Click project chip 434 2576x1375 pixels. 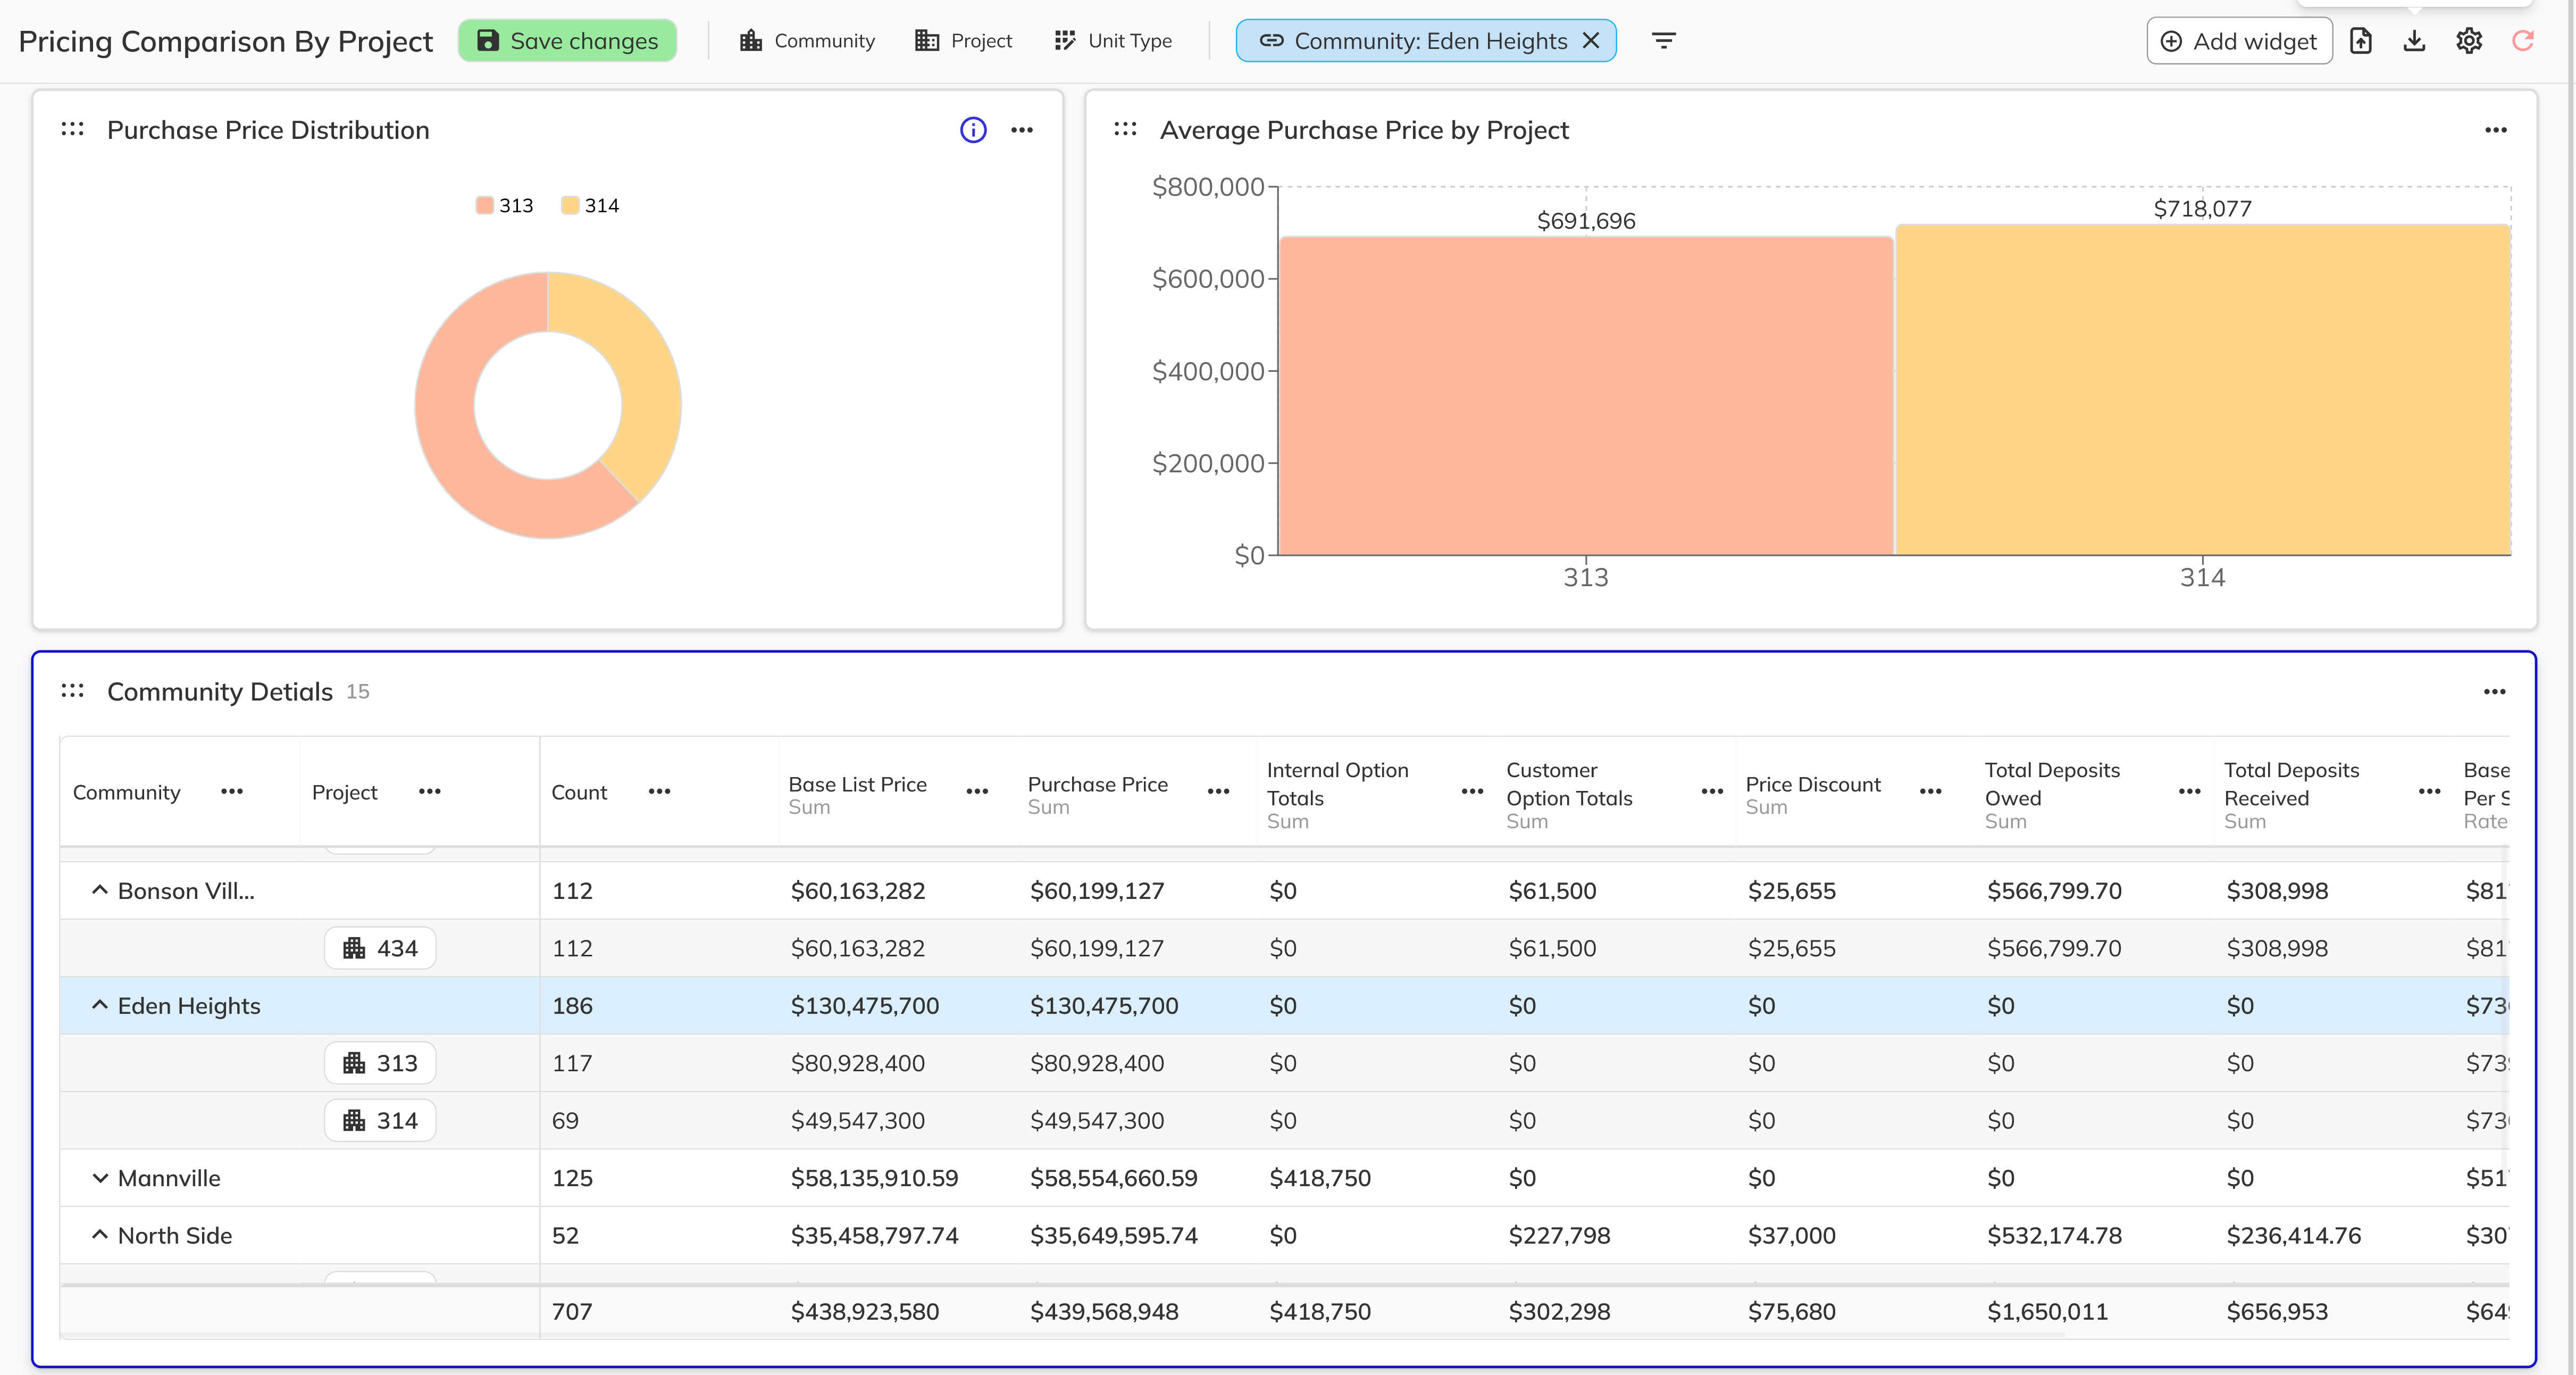pyautogui.click(x=380, y=948)
